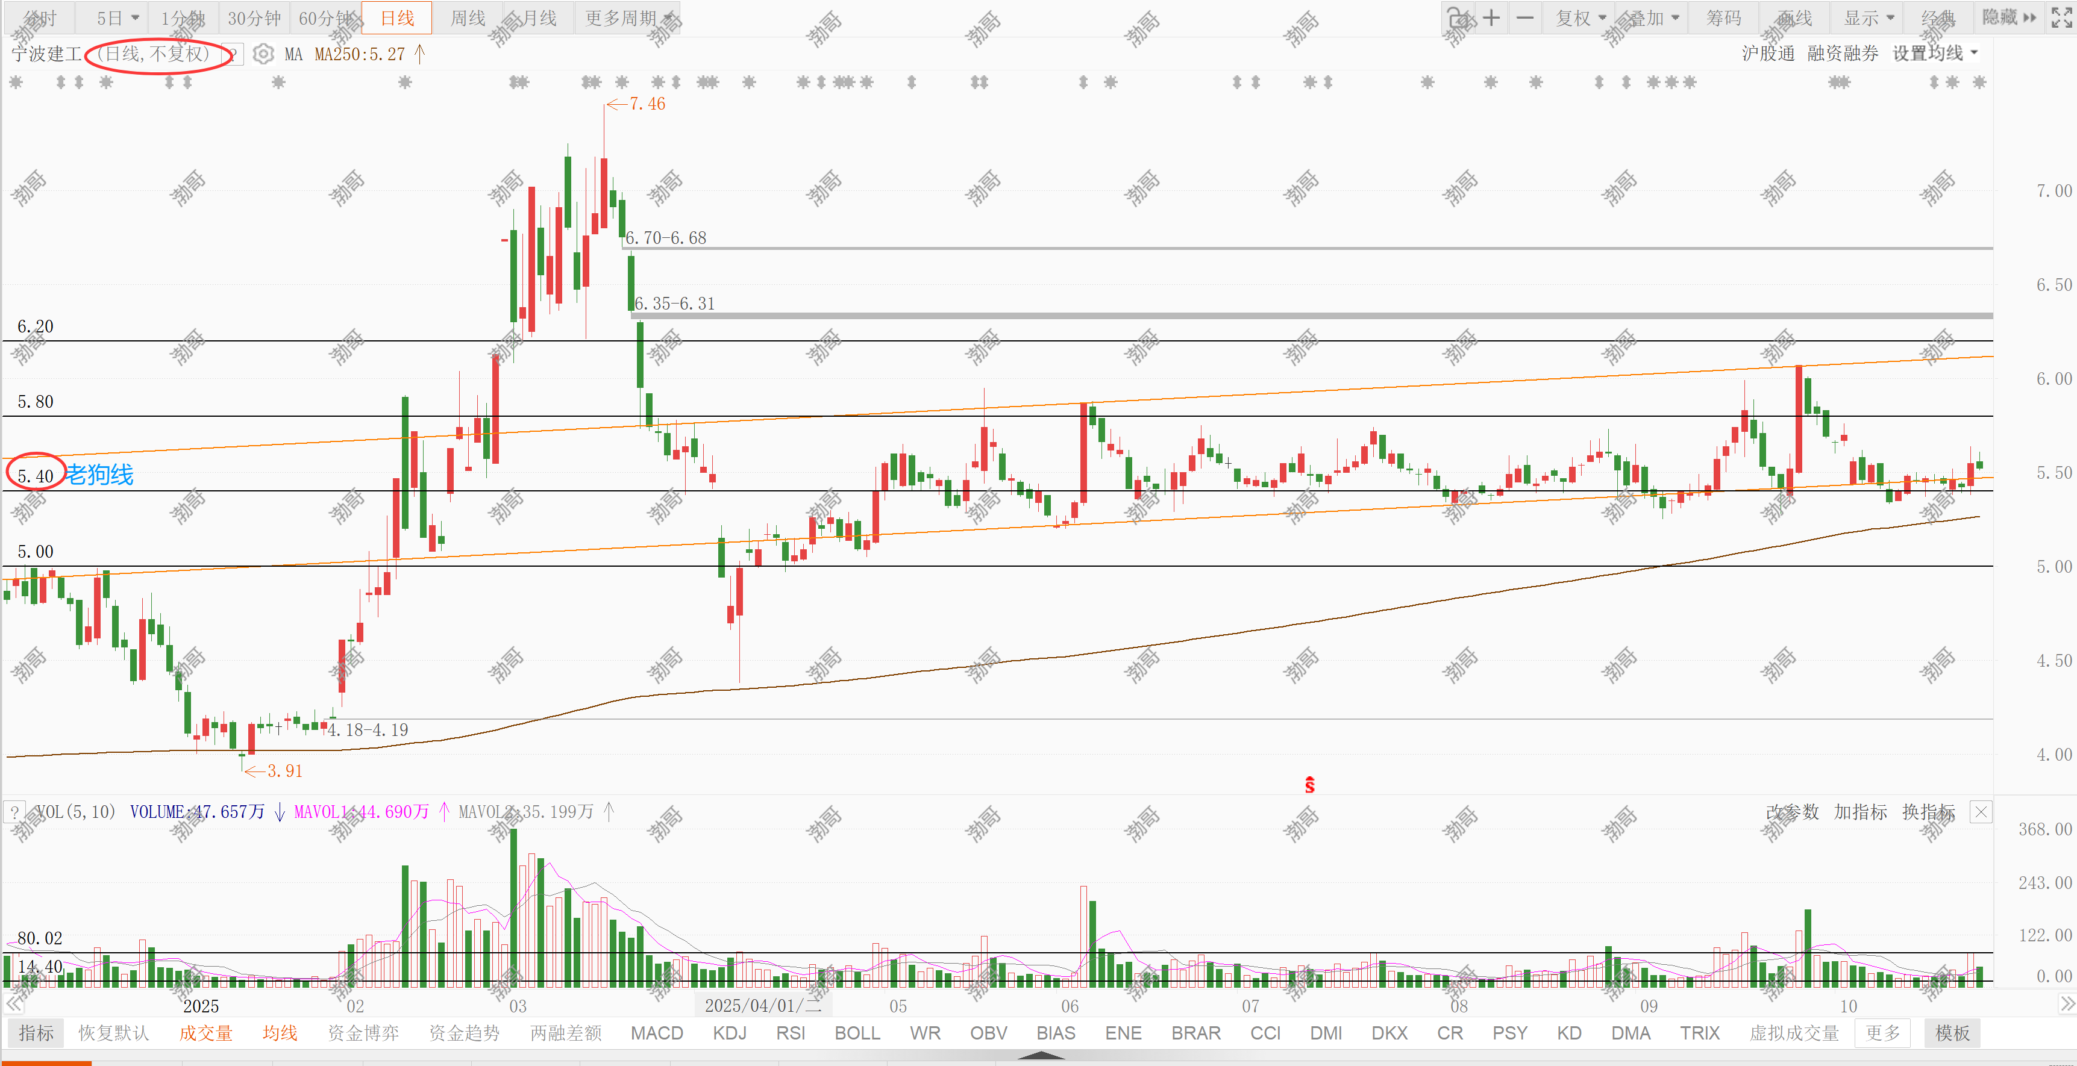The height and width of the screenshot is (1066, 2077).
Task: Click the unlock padlock icon in toolbar
Action: click(x=1458, y=17)
